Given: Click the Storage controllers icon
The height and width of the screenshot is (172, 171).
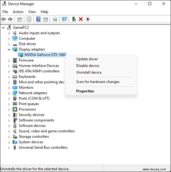Looking at the screenshot, I should tap(15, 137).
